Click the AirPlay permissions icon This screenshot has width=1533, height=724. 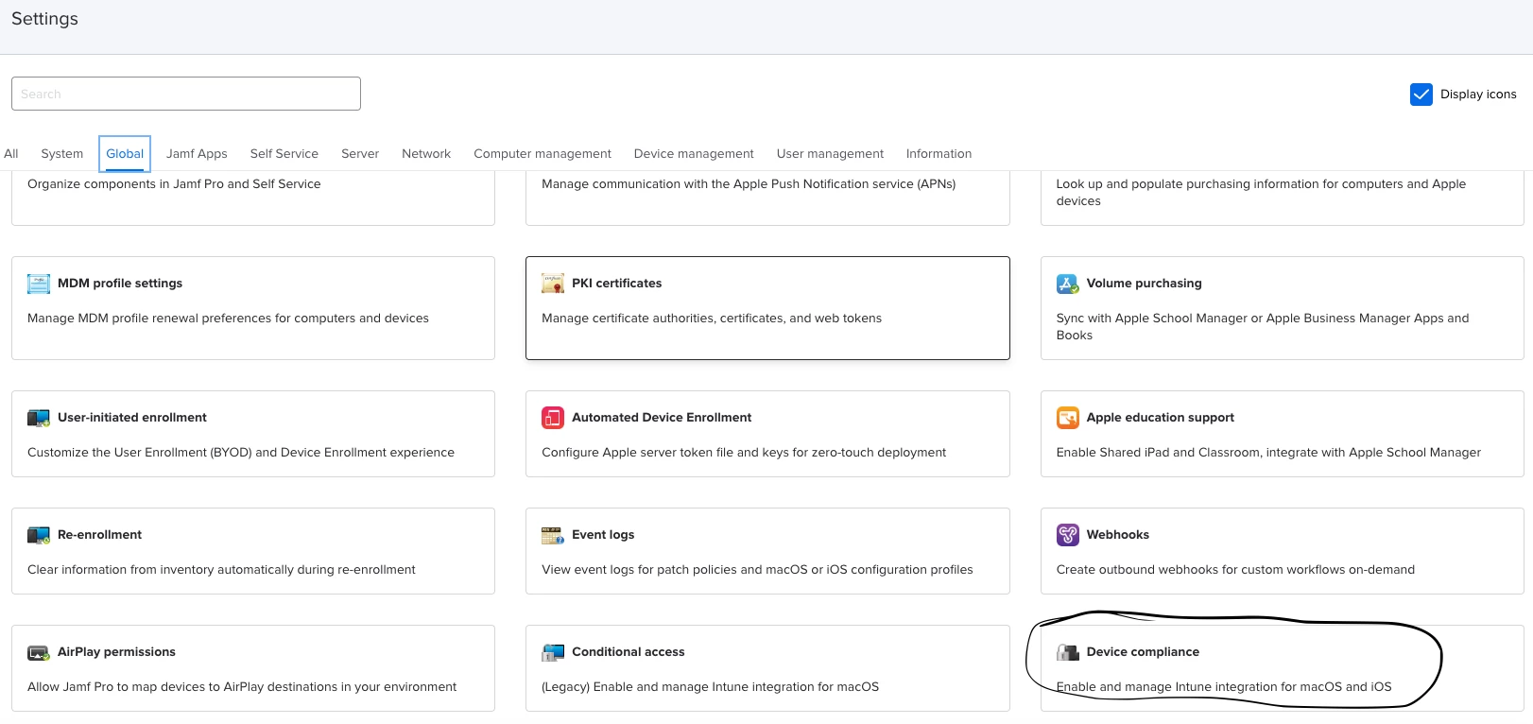[39, 652]
